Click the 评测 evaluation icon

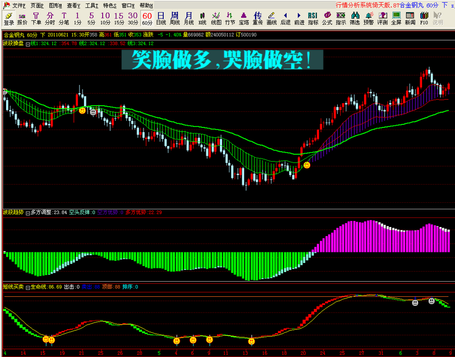coord(383,19)
